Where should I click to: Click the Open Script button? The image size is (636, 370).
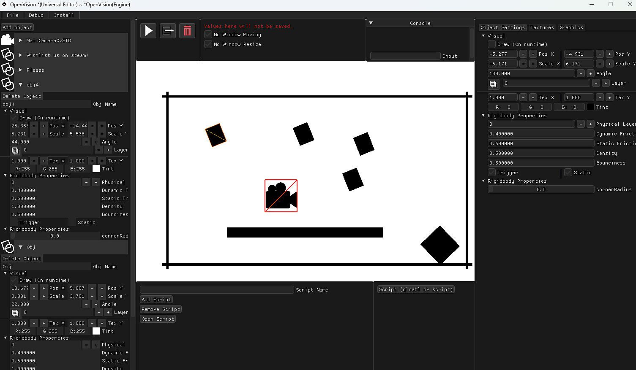click(158, 319)
